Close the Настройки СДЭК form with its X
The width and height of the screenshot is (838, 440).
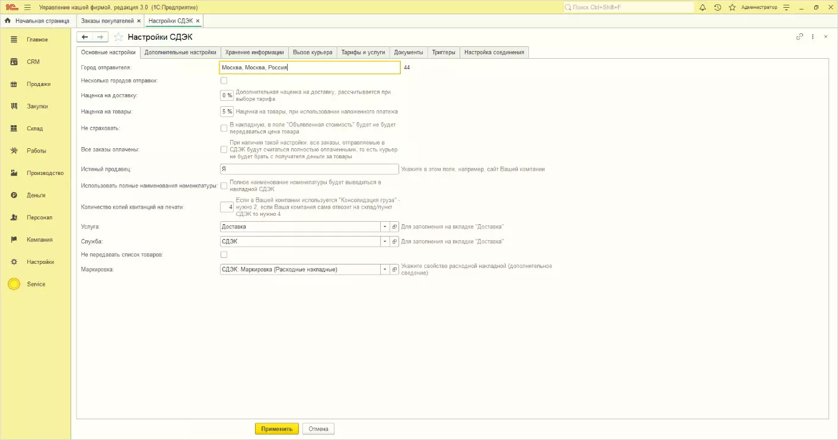tap(826, 36)
